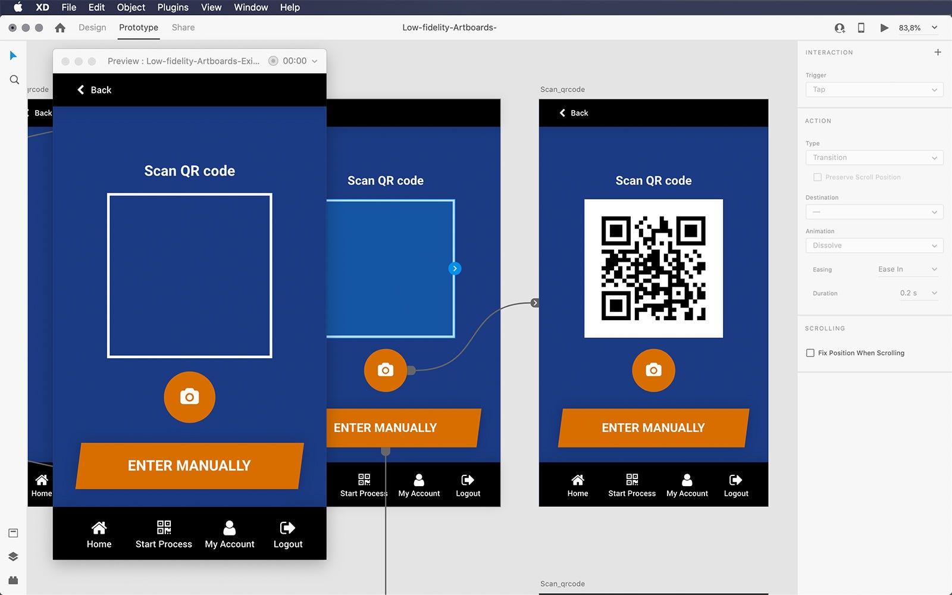Open the Window menu

point(250,7)
